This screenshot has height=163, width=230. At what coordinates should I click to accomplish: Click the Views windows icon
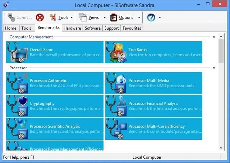[83, 18]
